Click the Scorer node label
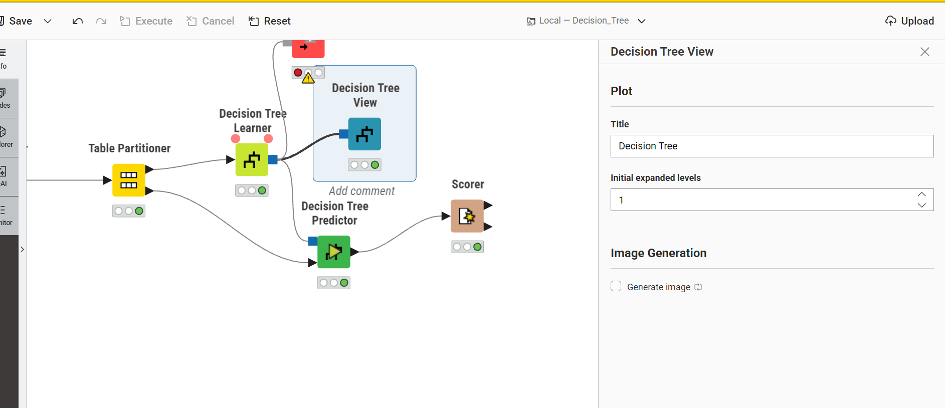 click(x=468, y=184)
